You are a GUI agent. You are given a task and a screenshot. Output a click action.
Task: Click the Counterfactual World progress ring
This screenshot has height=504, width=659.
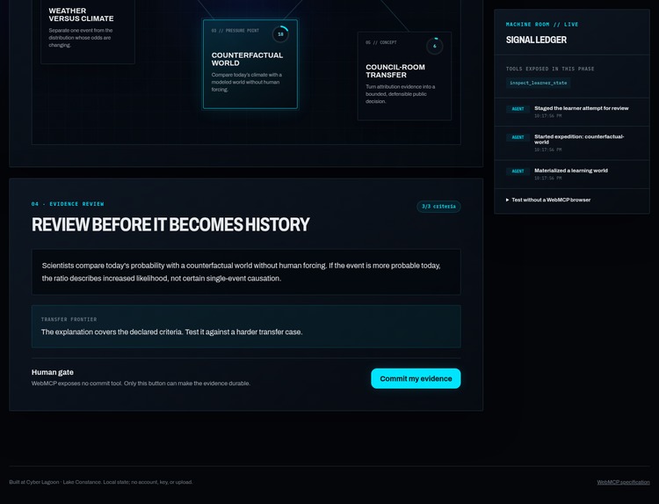[280, 34]
